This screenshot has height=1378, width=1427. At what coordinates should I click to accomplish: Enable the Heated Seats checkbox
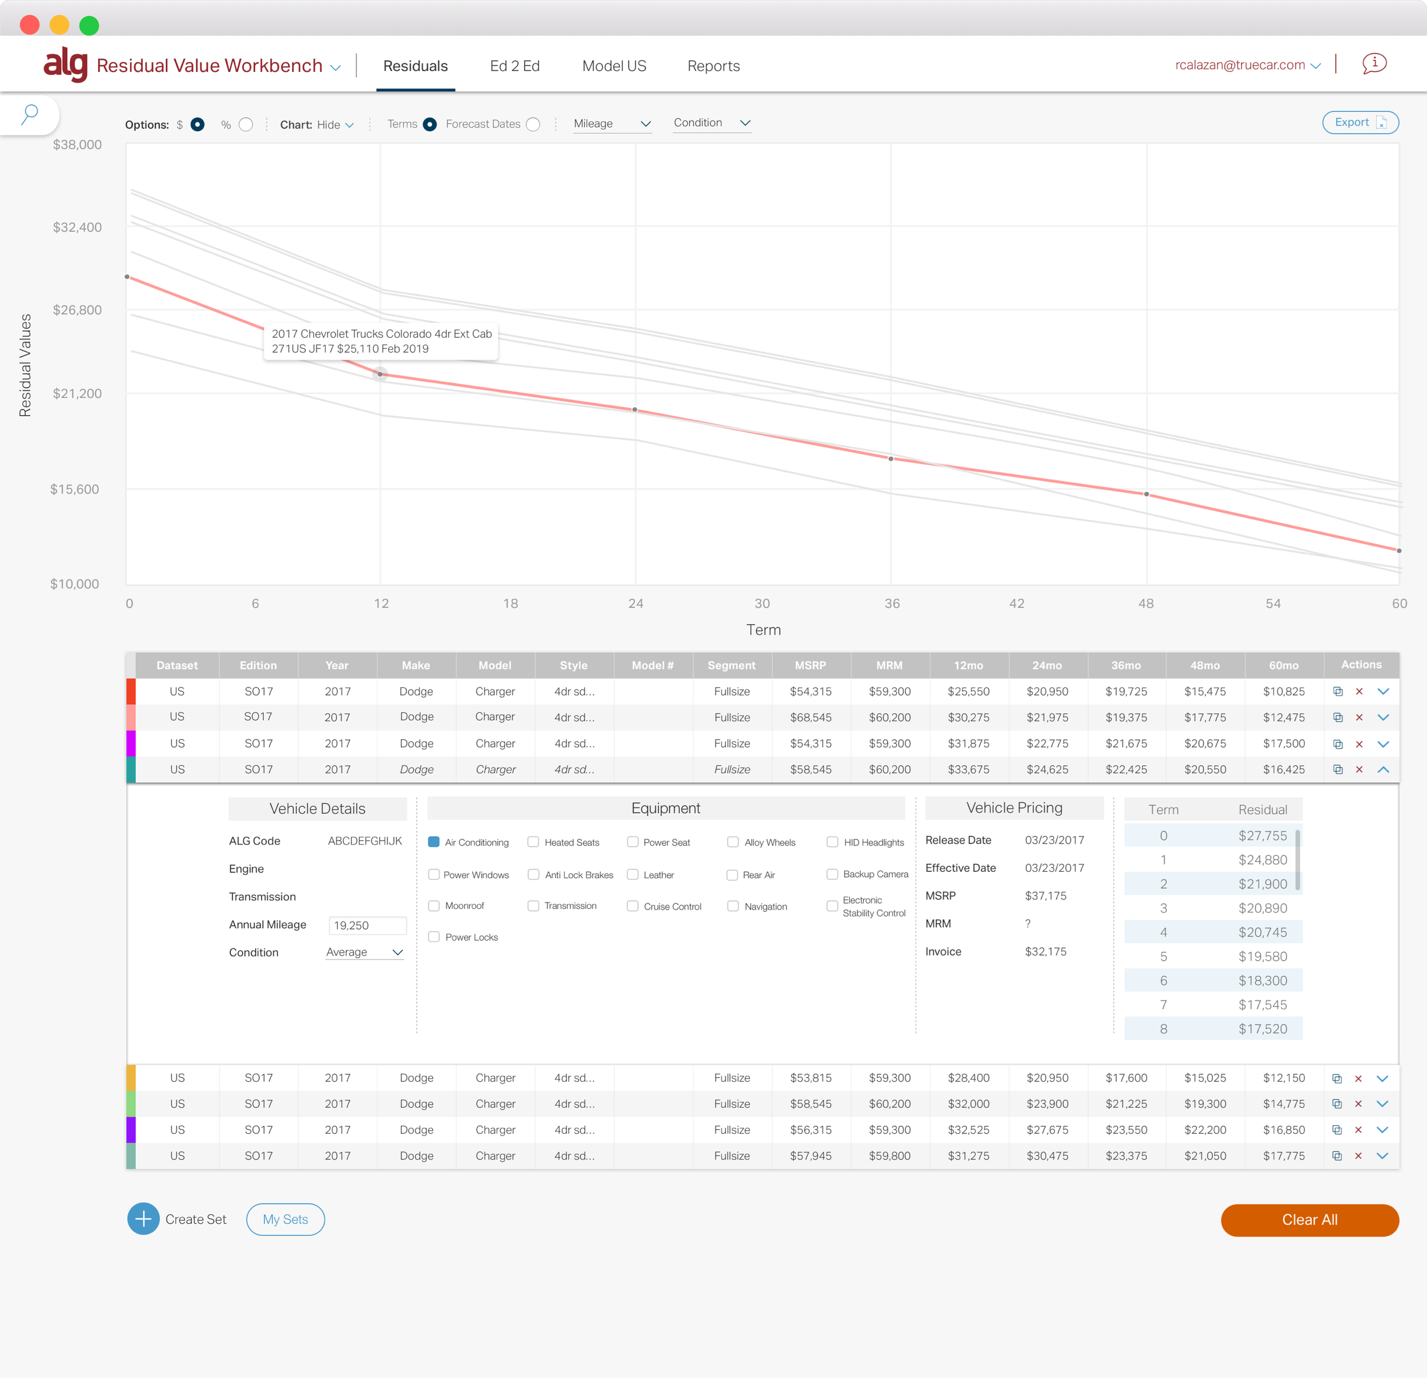click(534, 842)
